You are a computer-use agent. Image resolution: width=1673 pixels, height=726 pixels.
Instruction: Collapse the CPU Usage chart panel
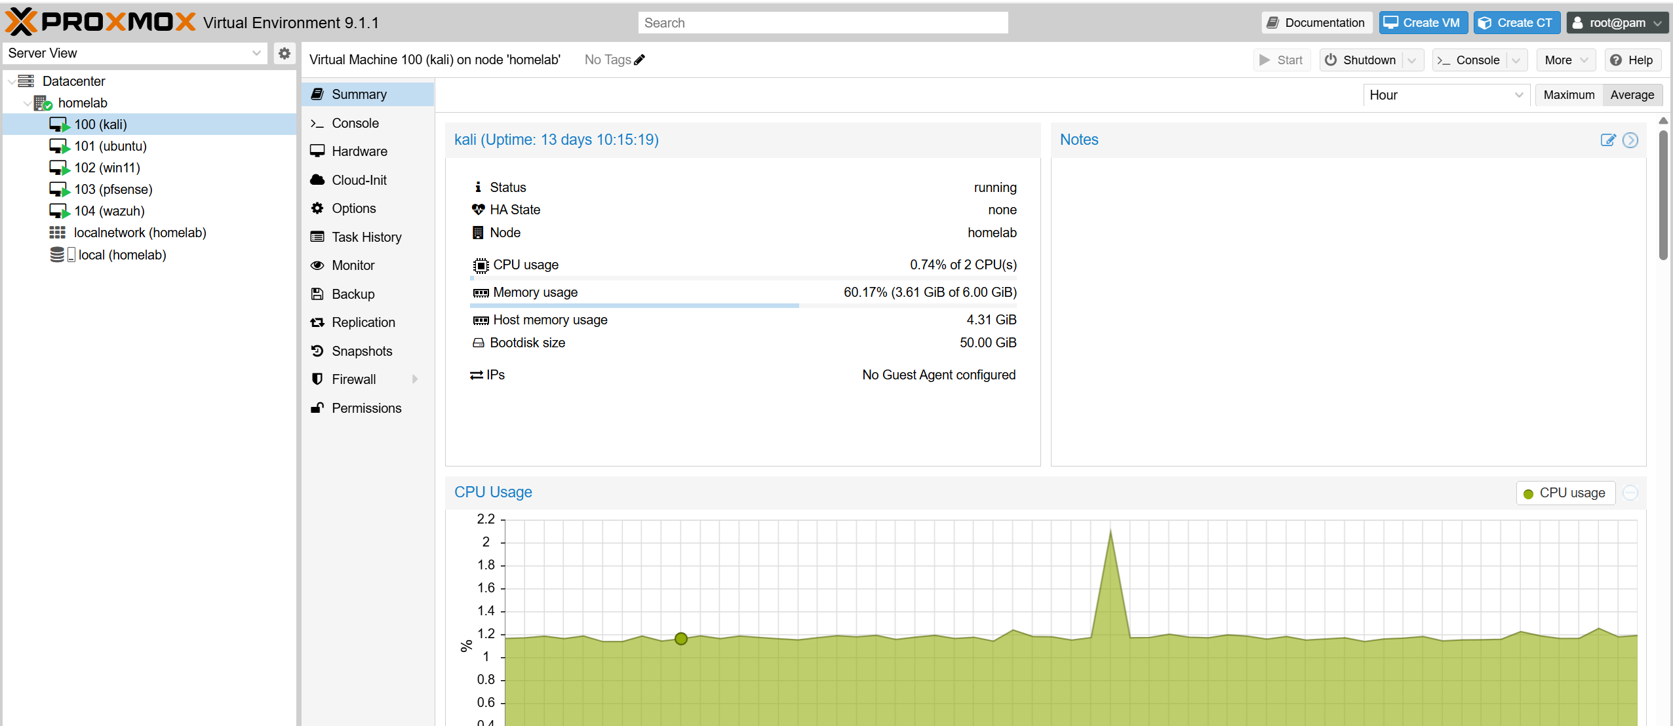pos(1630,493)
